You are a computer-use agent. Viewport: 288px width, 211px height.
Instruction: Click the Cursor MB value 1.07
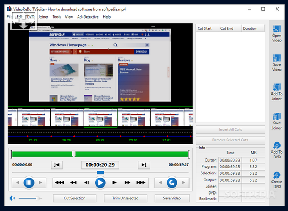tap(253, 161)
